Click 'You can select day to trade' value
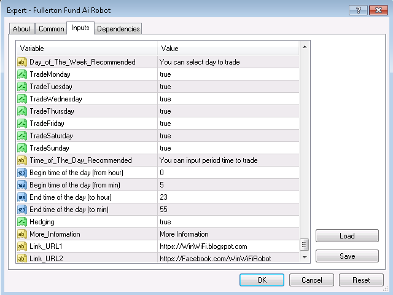 tap(200, 62)
